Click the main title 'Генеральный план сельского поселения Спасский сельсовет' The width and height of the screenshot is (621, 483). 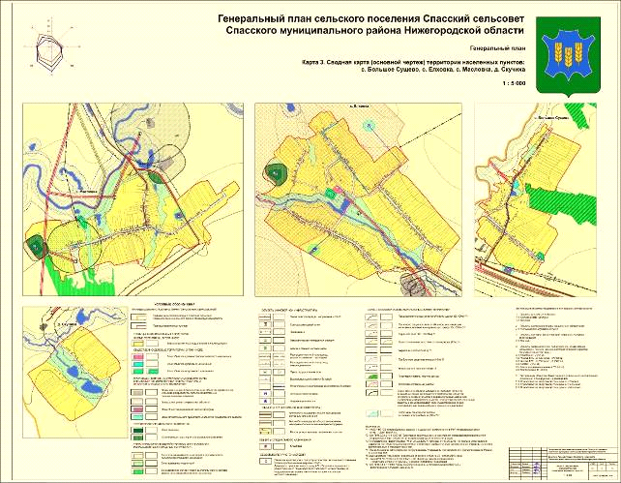point(370,19)
